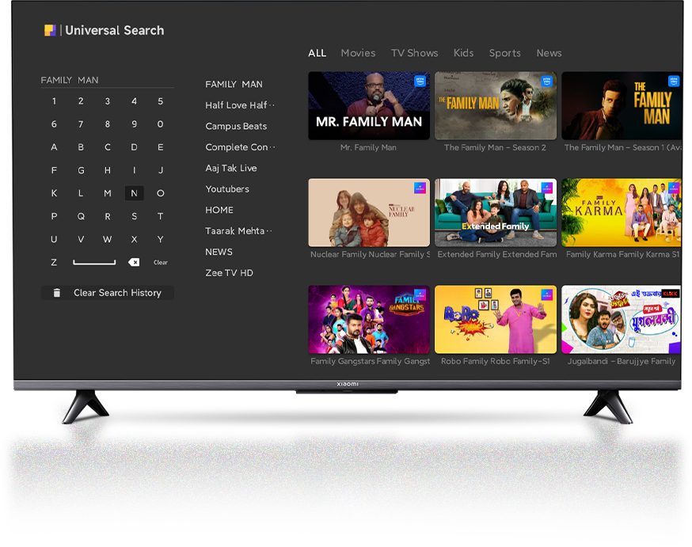
Task: Tap the letter Y key
Action: (x=161, y=240)
